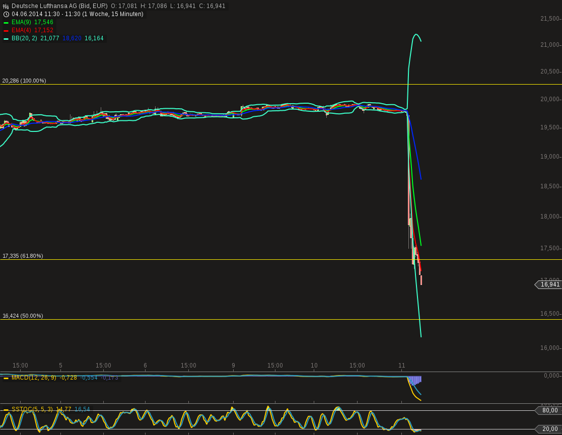Click the middle Bollinger value 18,620
This screenshot has width=562, height=435.
point(72,38)
